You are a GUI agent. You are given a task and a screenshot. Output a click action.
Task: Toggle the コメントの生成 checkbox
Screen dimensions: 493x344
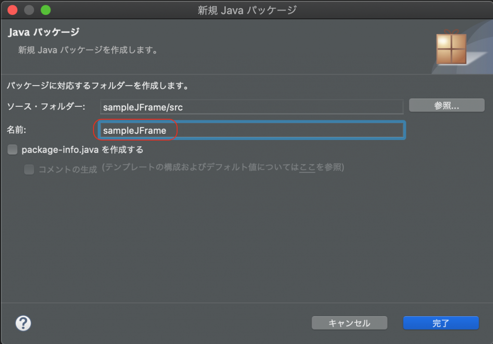pos(29,169)
